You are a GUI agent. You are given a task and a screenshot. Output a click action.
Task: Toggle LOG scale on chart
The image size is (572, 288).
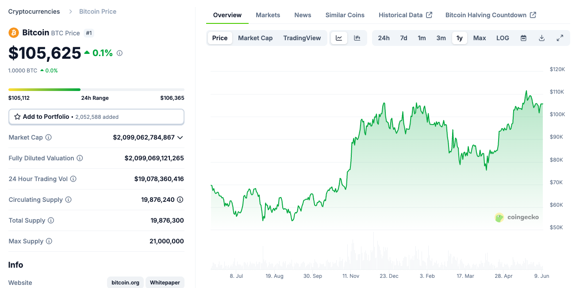[503, 38]
